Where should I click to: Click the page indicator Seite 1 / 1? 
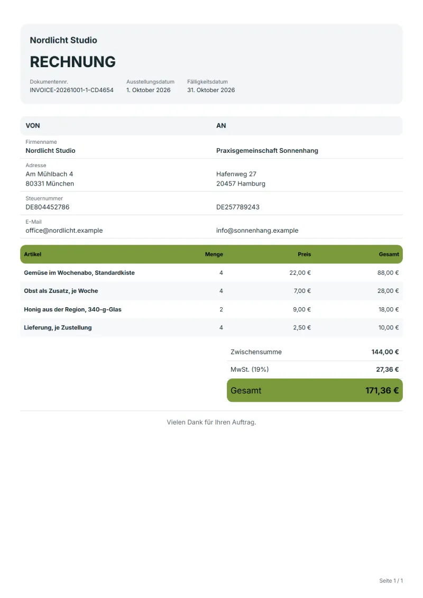(391, 581)
